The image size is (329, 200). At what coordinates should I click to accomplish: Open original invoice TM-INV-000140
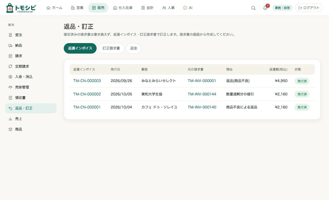tap(202, 107)
